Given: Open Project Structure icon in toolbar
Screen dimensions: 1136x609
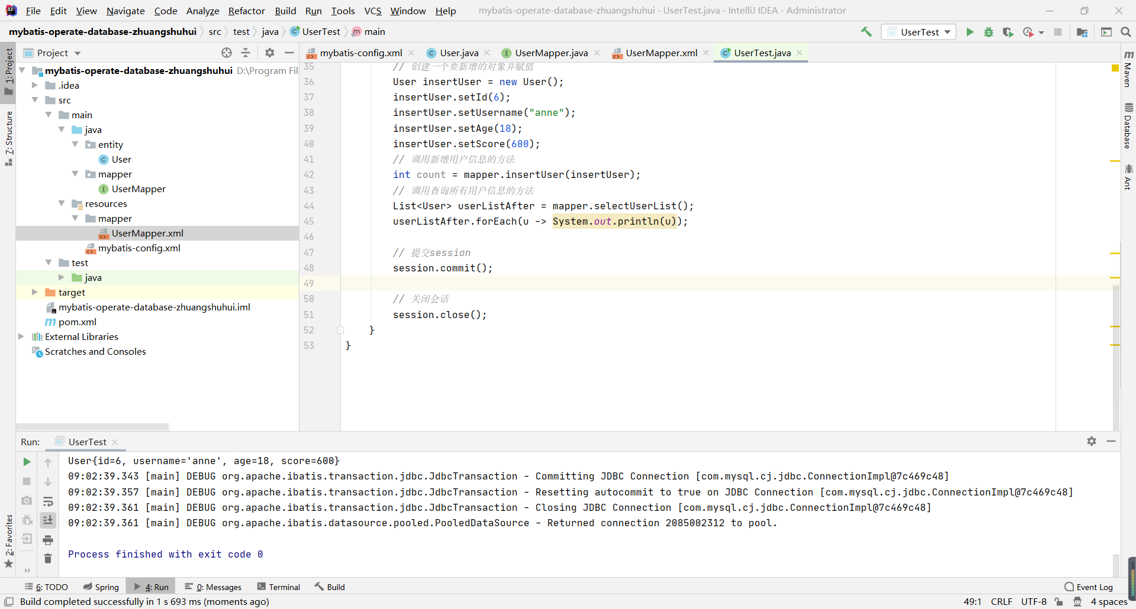Looking at the screenshot, I should click(x=1082, y=32).
